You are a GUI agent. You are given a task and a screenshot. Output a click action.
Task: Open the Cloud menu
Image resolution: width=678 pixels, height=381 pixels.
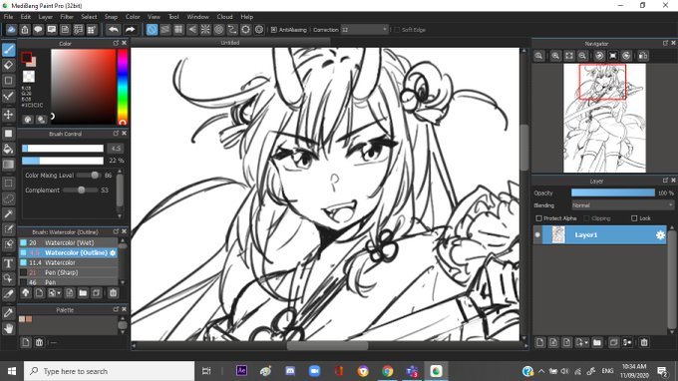(224, 17)
